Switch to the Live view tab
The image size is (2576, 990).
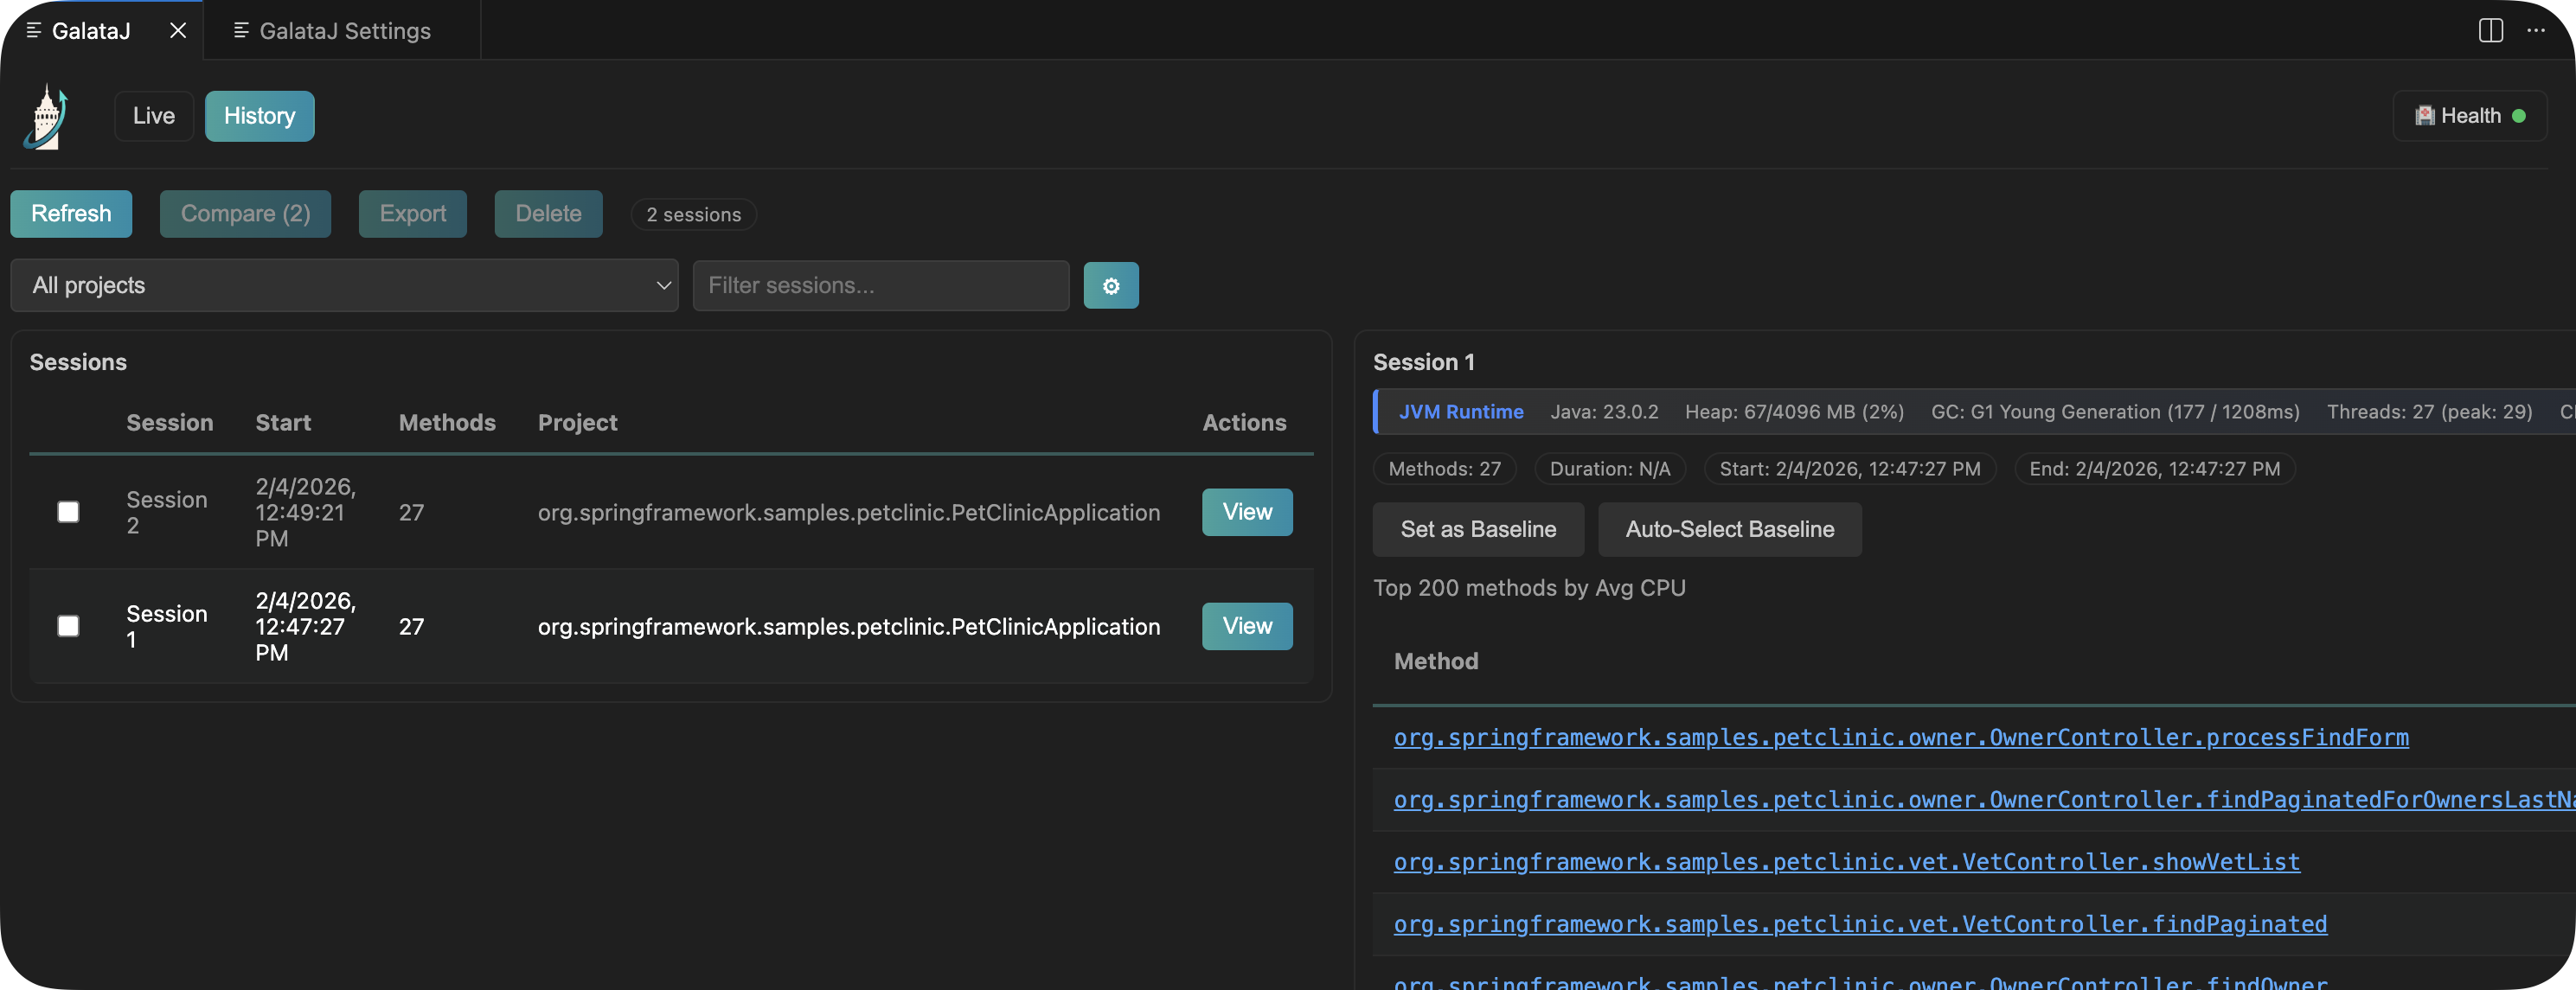click(x=153, y=116)
